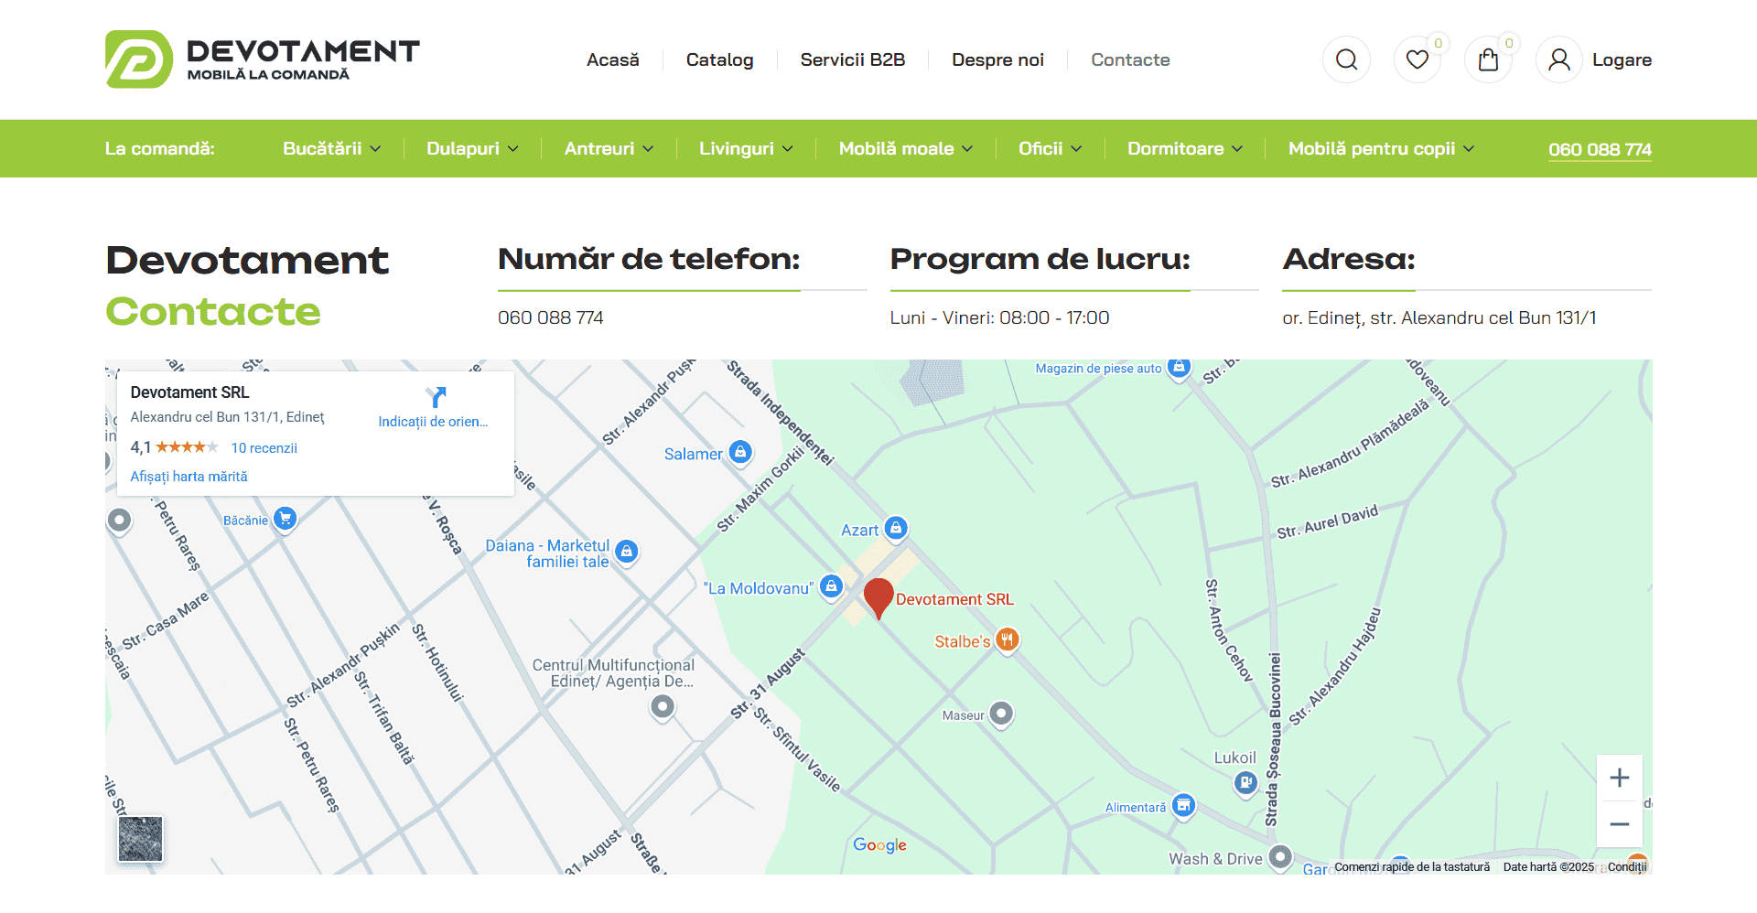Click the Logare login link
This screenshot has height=913, width=1757.
pos(1622,59)
